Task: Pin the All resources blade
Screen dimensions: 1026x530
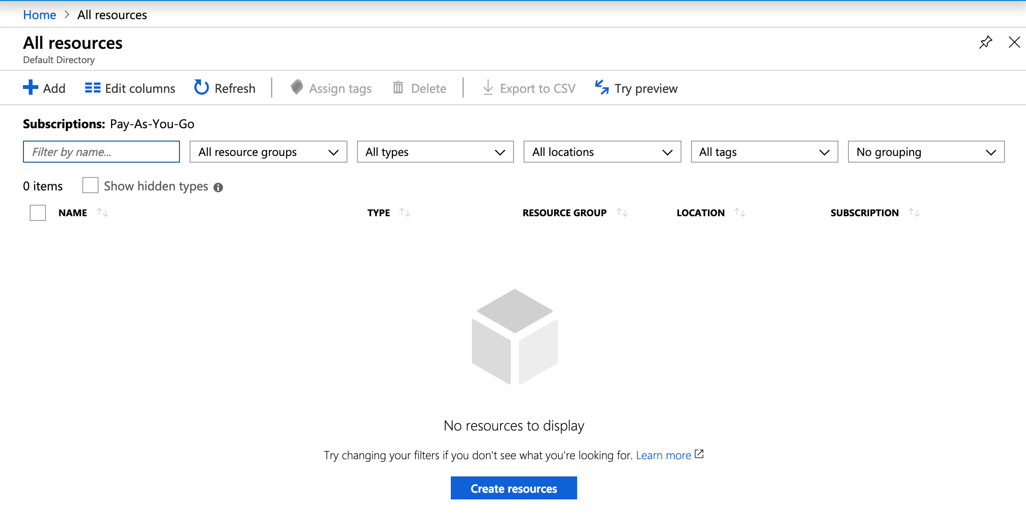Action: pos(985,43)
